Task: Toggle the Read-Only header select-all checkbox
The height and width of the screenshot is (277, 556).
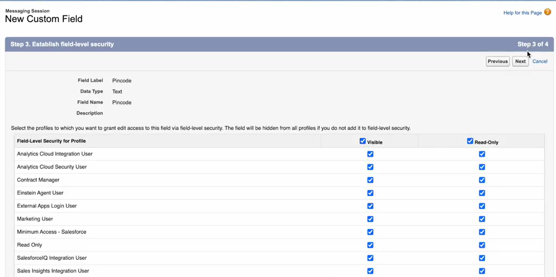Action: (x=470, y=141)
